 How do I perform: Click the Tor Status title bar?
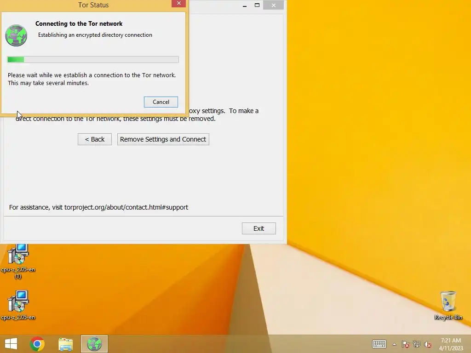[93, 5]
